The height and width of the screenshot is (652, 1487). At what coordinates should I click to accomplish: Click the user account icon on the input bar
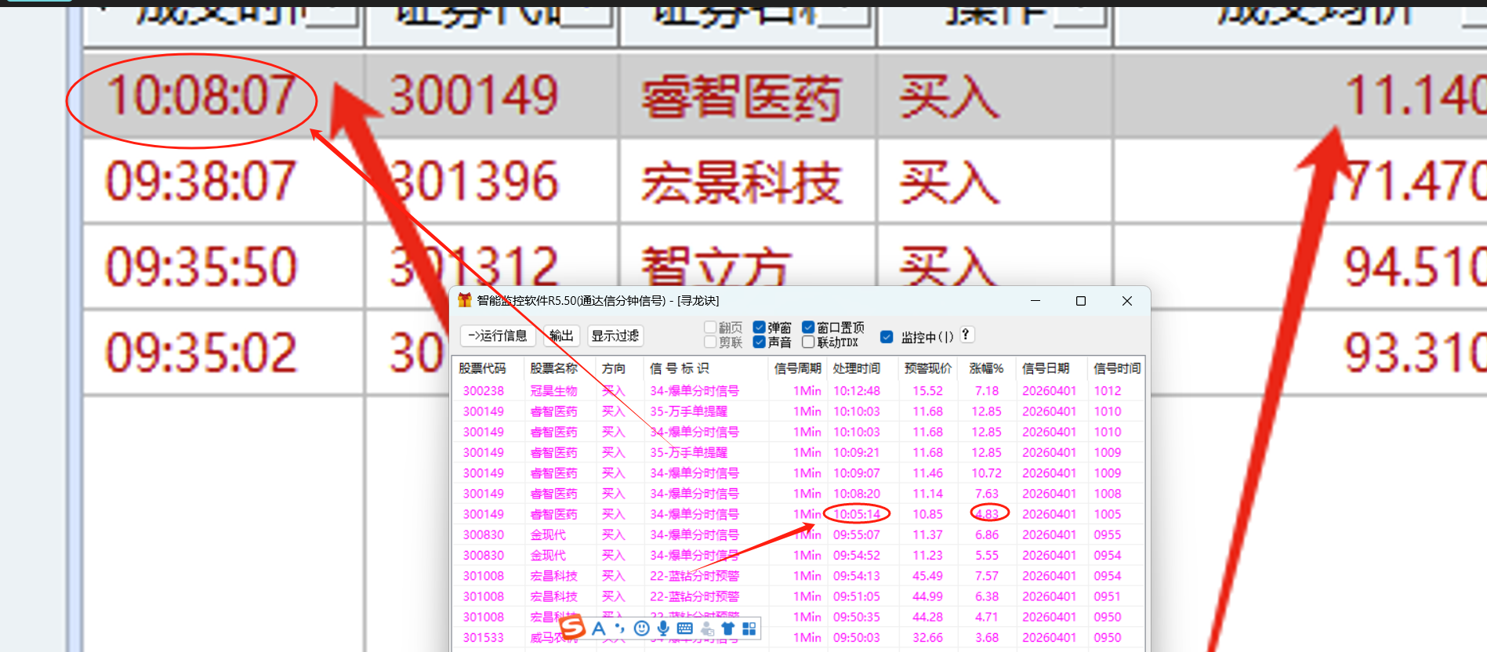click(x=707, y=628)
